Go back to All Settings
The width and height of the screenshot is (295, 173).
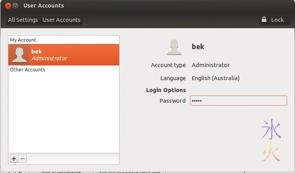pos(23,20)
